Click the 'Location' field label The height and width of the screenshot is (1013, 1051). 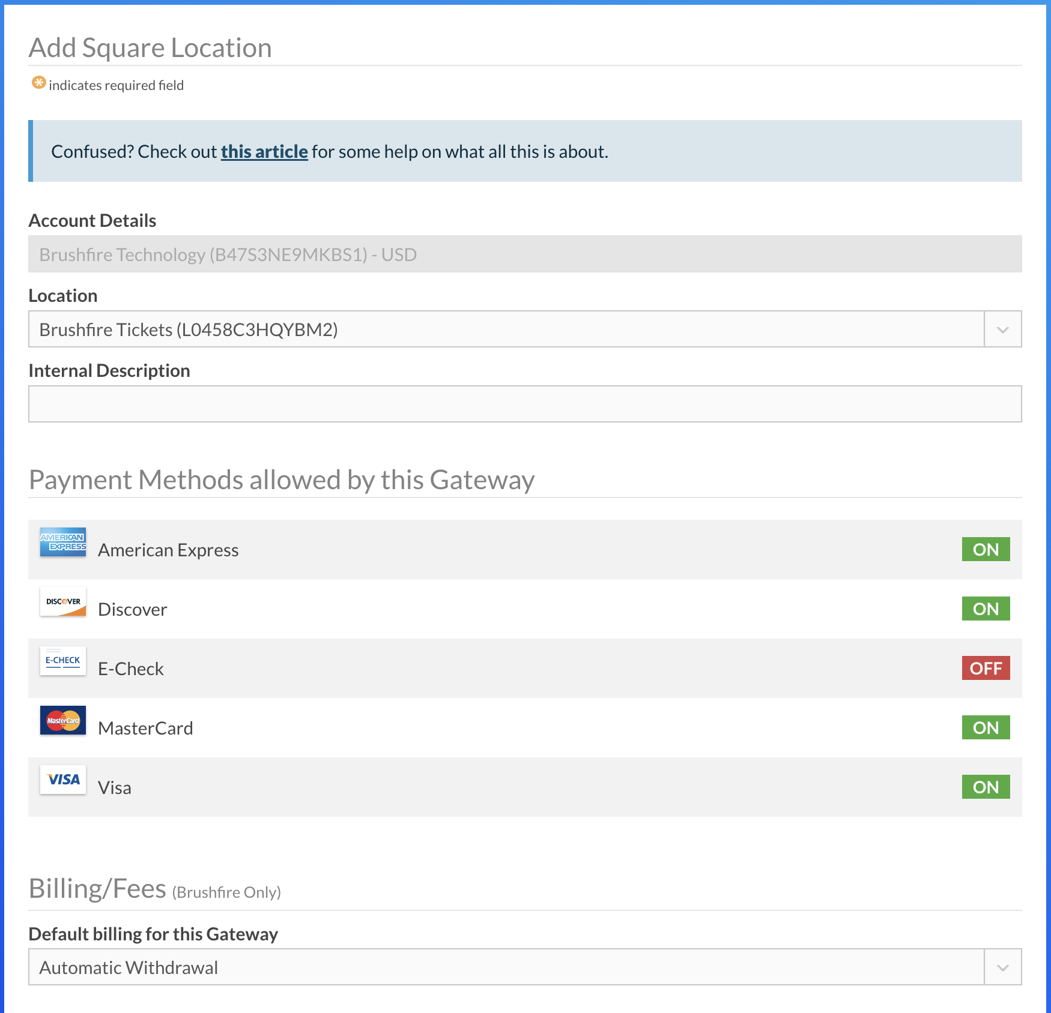point(63,296)
